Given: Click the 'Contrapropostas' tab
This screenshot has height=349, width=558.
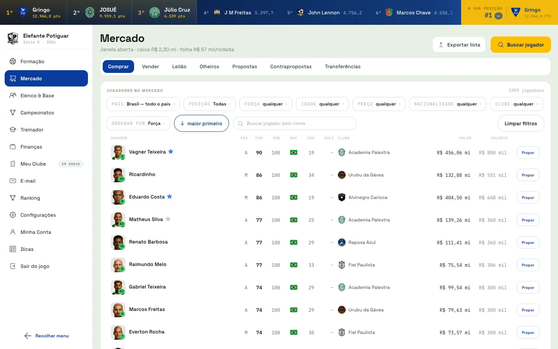Looking at the screenshot, I should click(x=291, y=67).
